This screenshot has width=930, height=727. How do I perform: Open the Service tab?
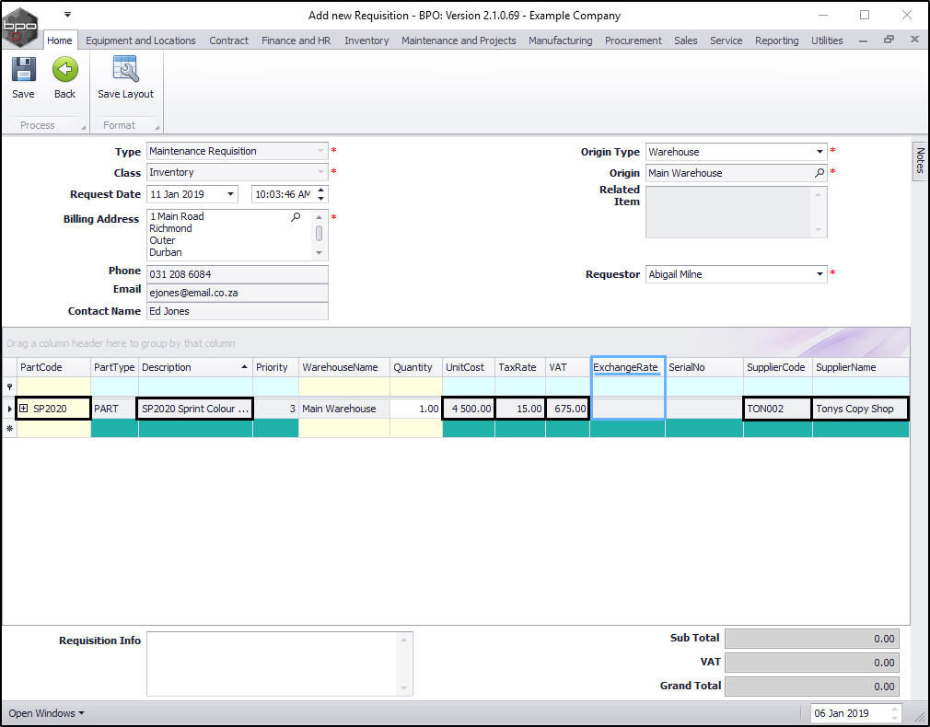[x=726, y=40]
